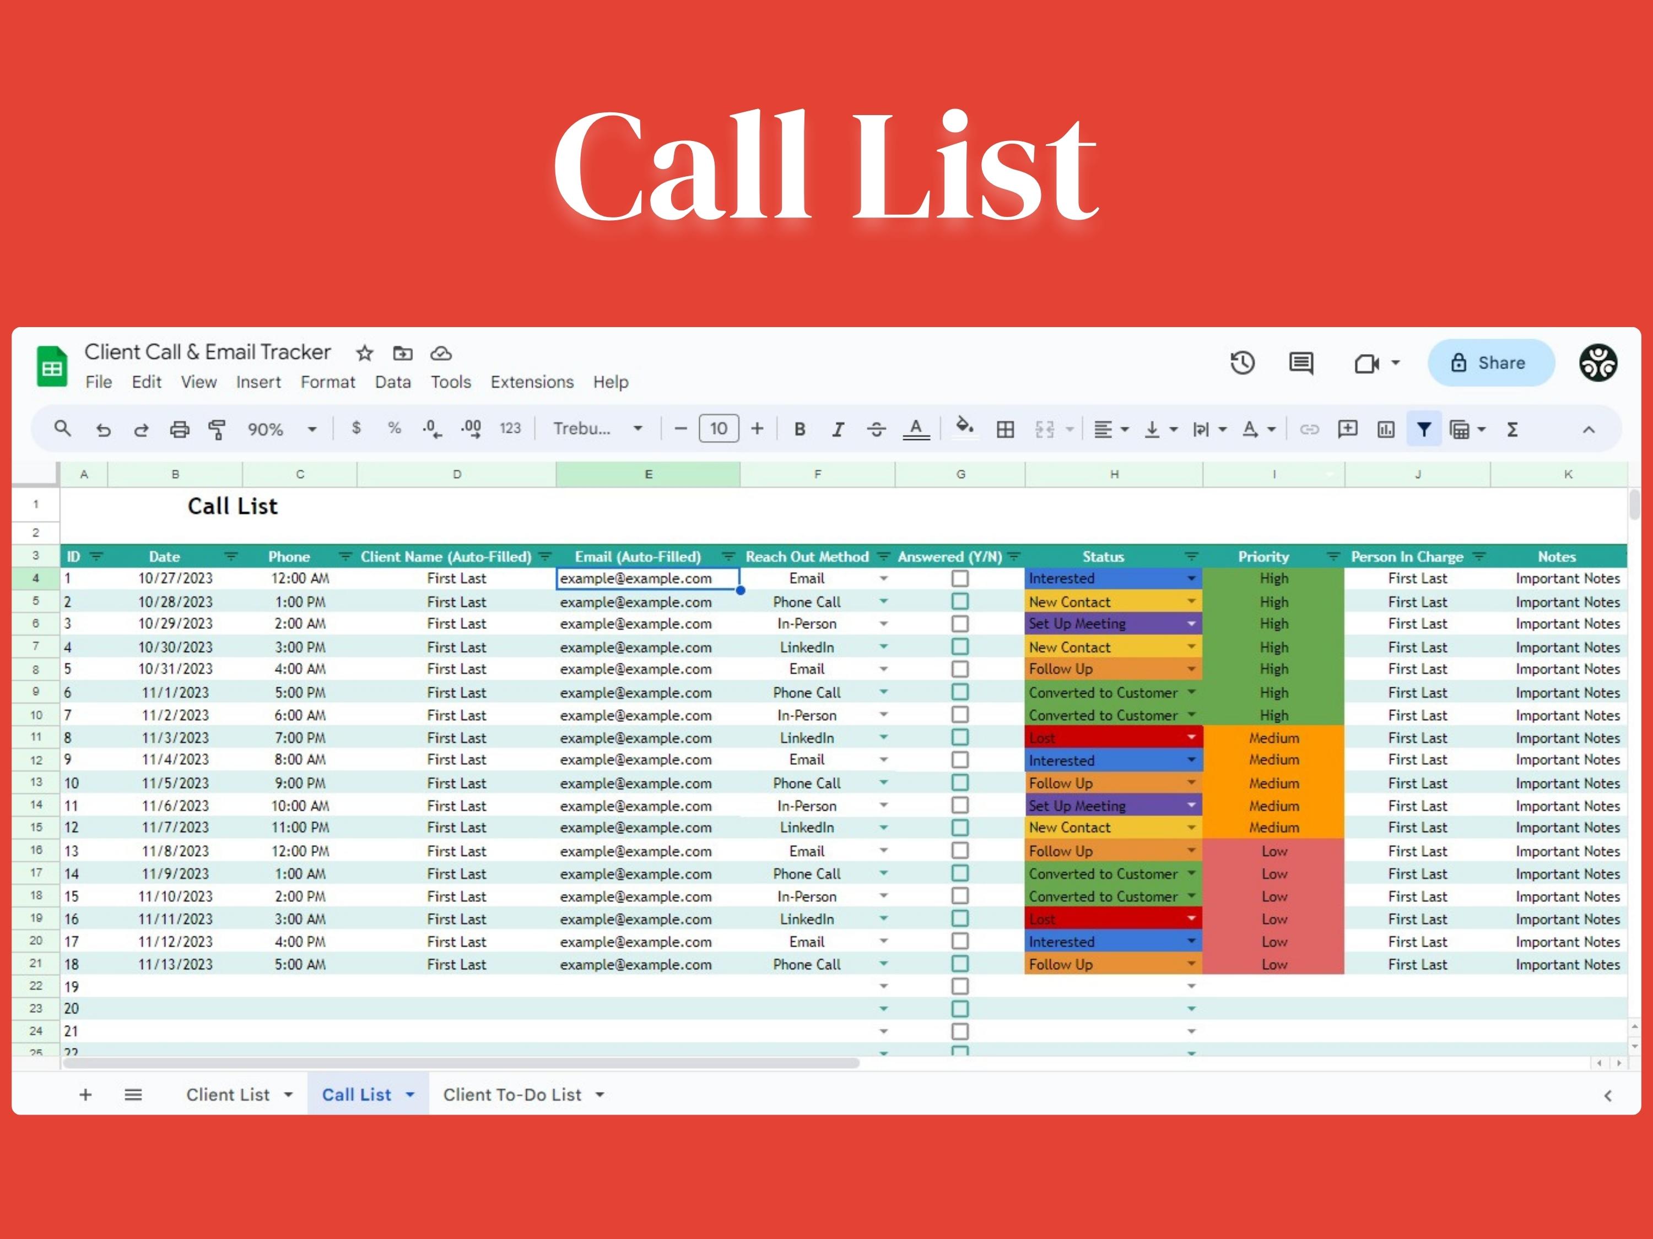Click the version history icon
Image resolution: width=1653 pixels, height=1239 pixels.
1241,363
